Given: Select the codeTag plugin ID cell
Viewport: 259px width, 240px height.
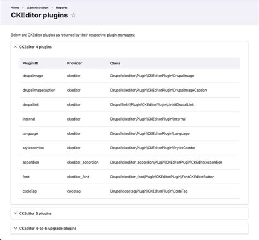Looking at the screenshot, I should coord(30,191).
